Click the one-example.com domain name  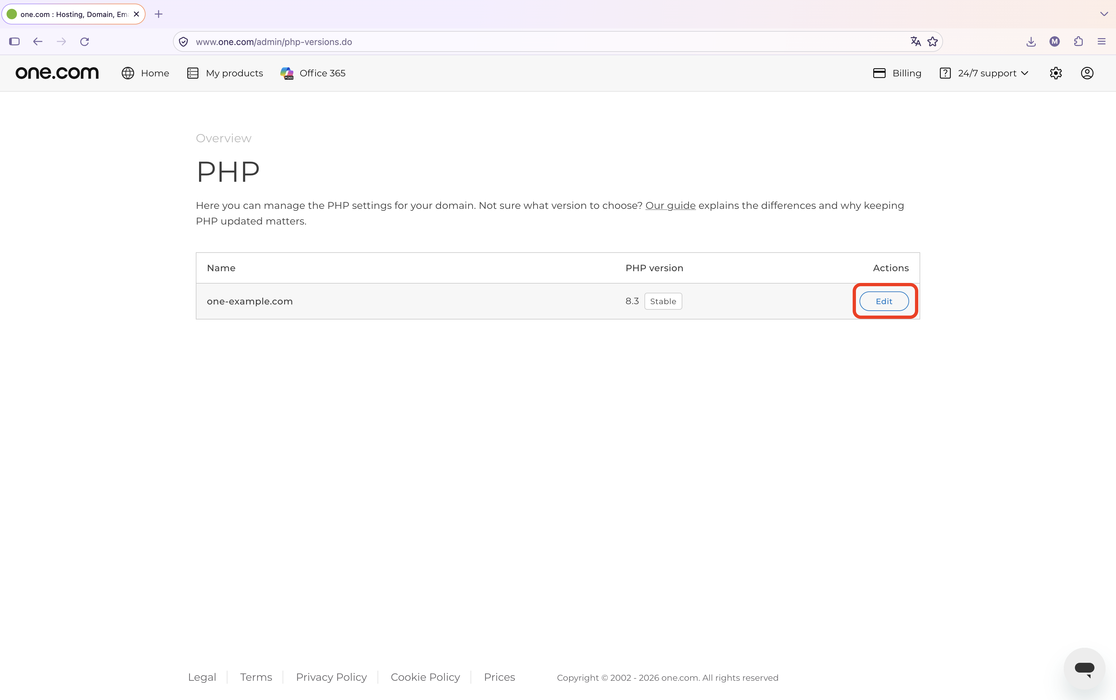[250, 302]
